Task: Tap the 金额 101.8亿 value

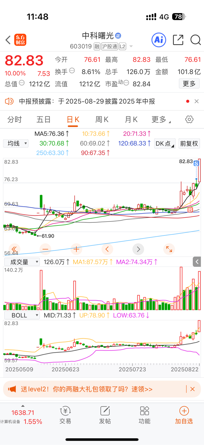Action: 189,72
